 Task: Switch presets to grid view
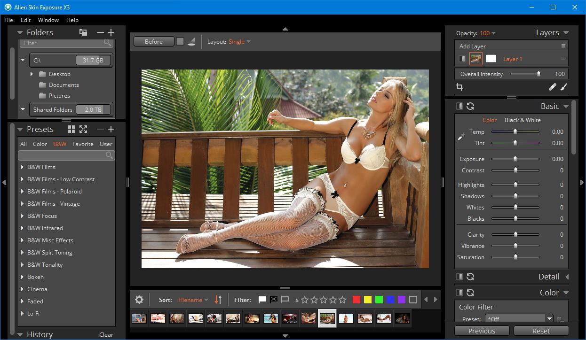[x=71, y=129]
